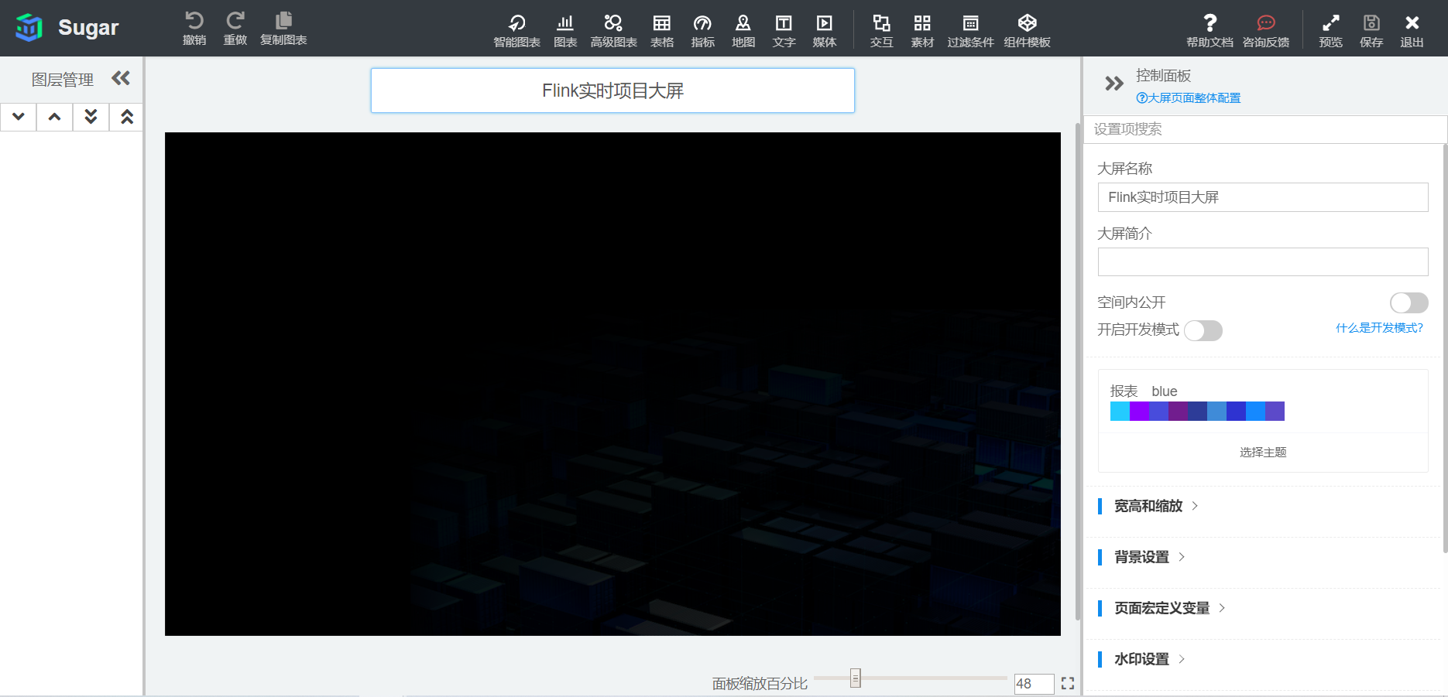Add a 文字 text component
Screen dimensions: 1448x697
[x=784, y=31]
